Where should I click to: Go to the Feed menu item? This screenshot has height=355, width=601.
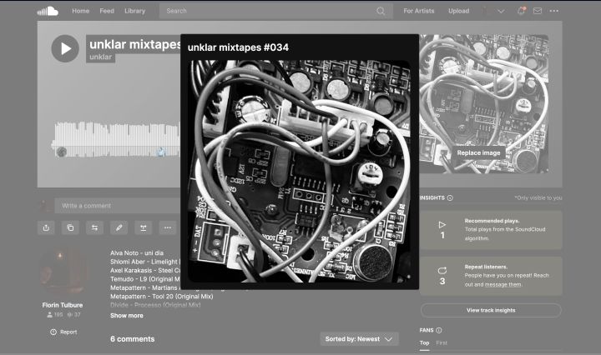click(x=107, y=11)
